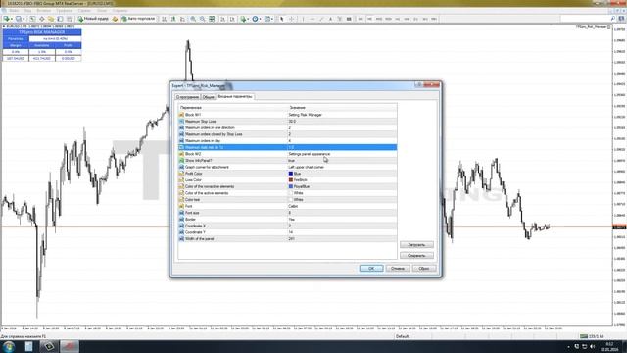Toggle the Terminal panel icon

pos(60,19)
